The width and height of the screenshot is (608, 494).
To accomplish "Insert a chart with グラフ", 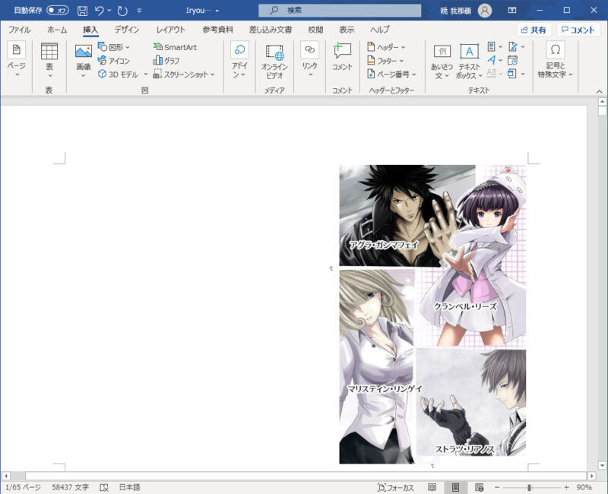I will 166,61.
